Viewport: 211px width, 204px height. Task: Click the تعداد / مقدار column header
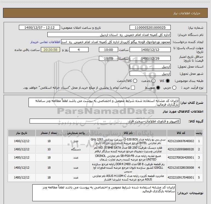click(49, 133)
